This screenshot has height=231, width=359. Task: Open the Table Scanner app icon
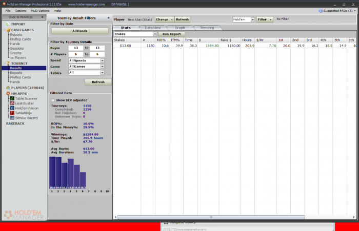tap(12, 98)
